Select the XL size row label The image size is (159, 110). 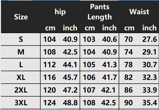21,77
